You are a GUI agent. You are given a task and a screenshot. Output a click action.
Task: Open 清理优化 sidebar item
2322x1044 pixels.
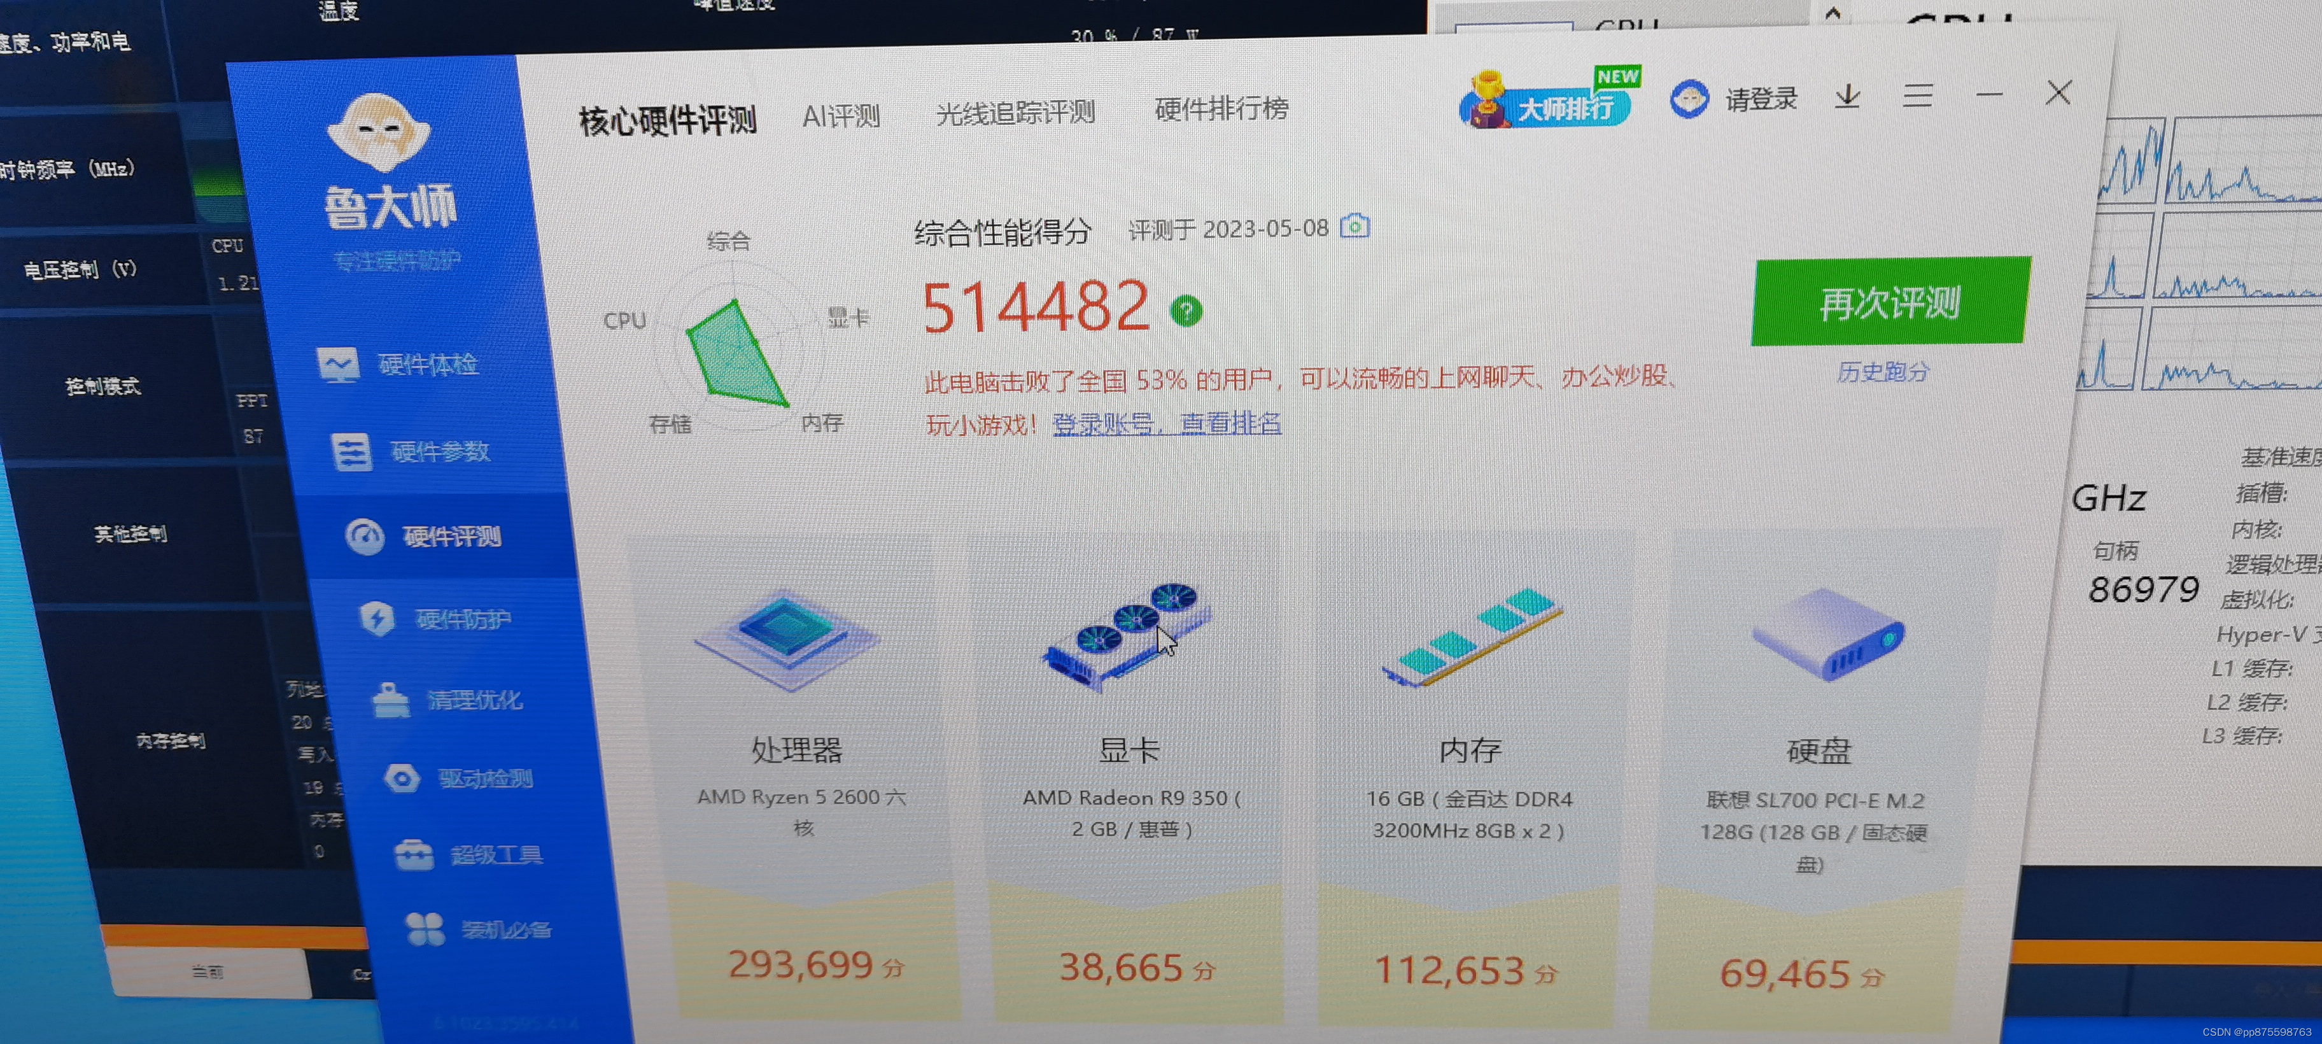(x=448, y=700)
